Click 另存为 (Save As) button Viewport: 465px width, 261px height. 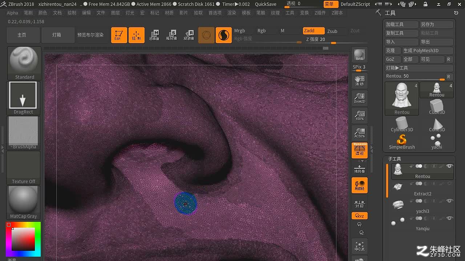pos(437,25)
